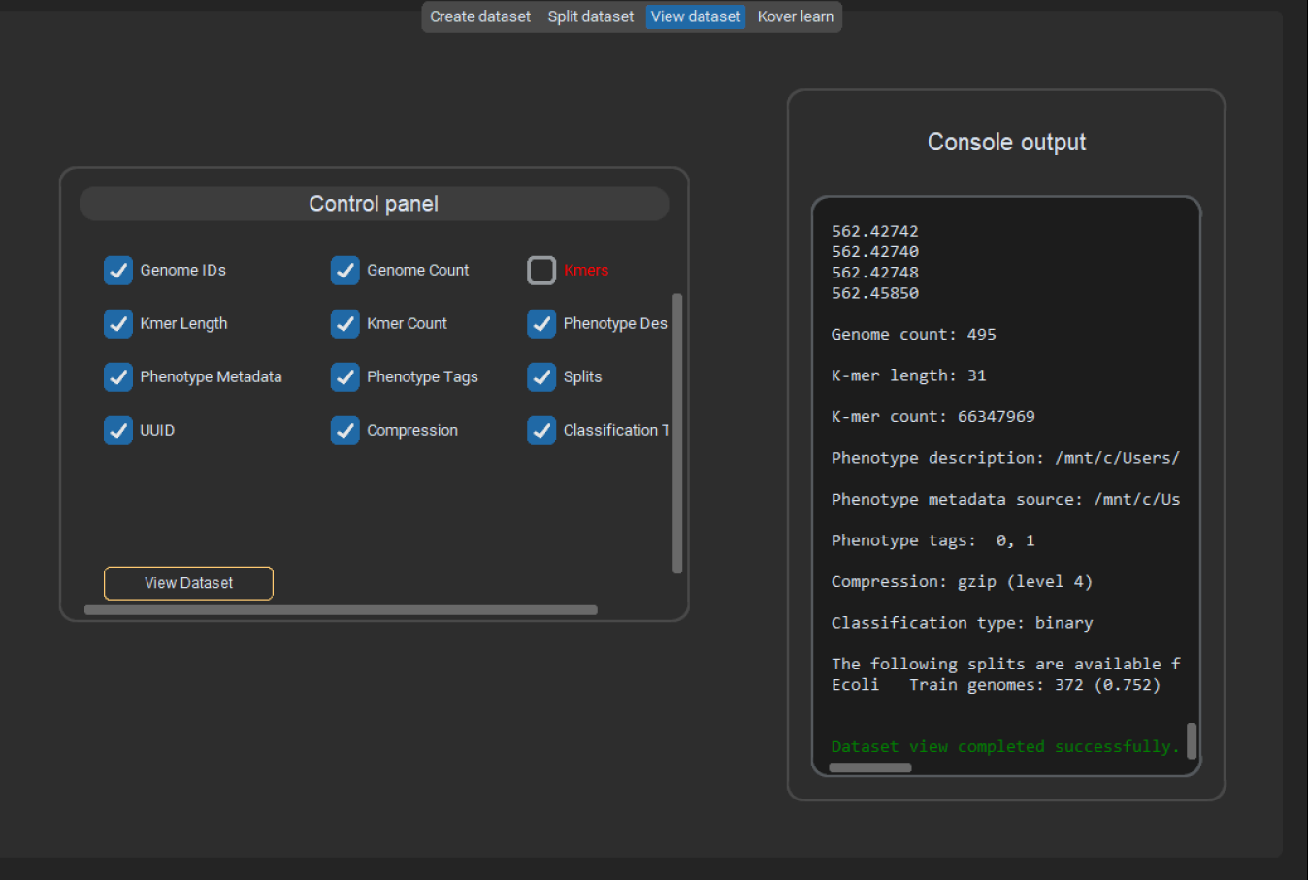Screen dimensions: 1308x880
Task: Click the 'K-mer count: 66347969' console line
Action: [x=932, y=417]
